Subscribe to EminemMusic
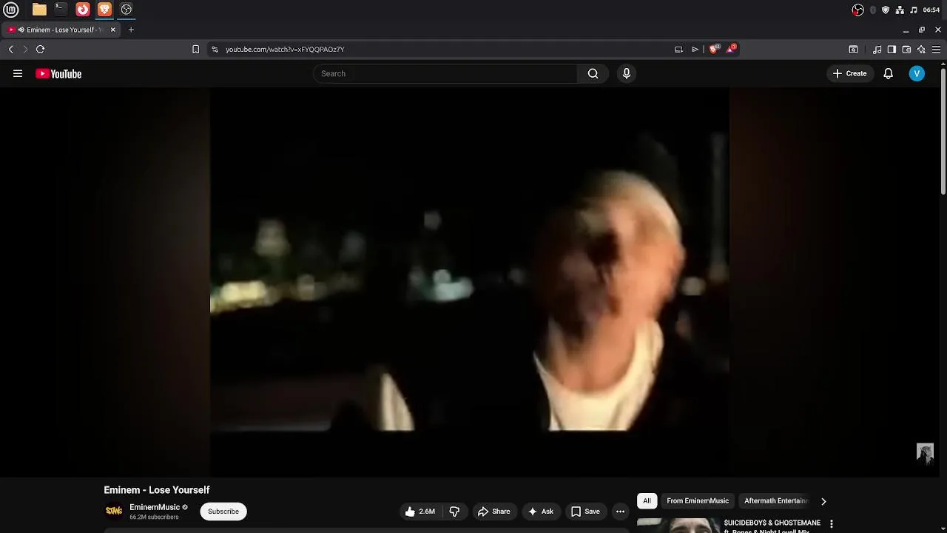The width and height of the screenshot is (947, 533). click(223, 512)
